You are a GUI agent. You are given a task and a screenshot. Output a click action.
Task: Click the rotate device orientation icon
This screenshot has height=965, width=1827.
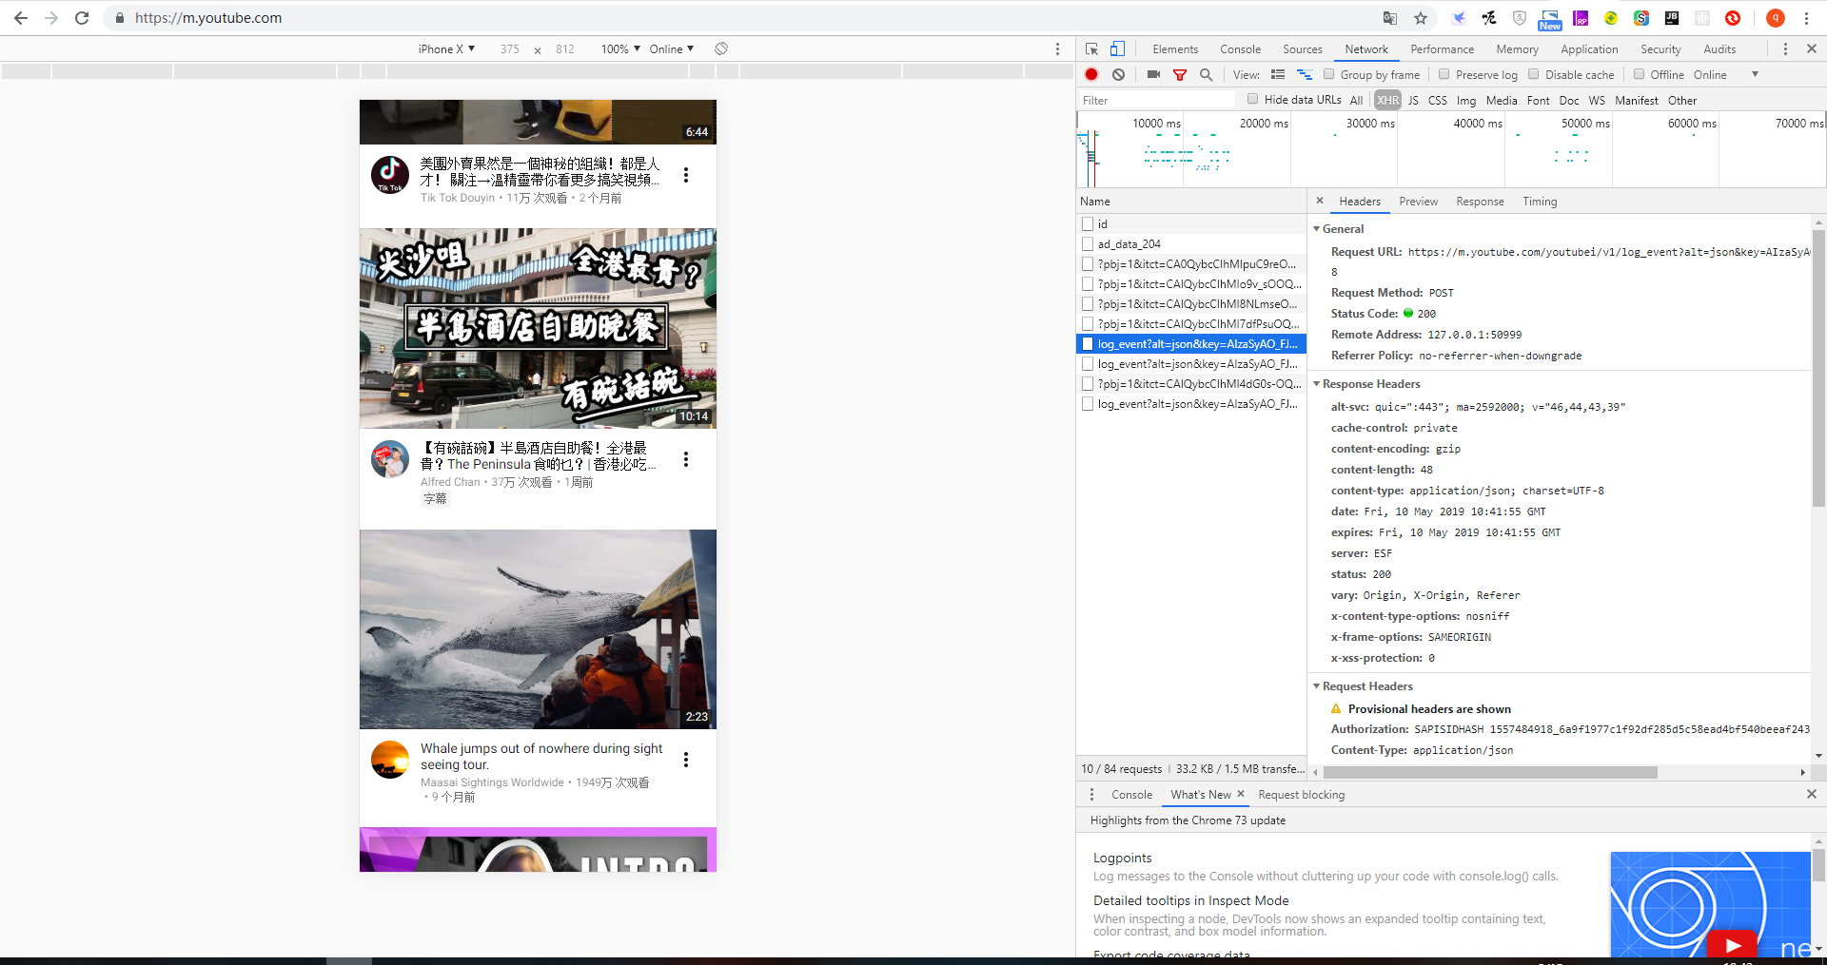(x=721, y=48)
